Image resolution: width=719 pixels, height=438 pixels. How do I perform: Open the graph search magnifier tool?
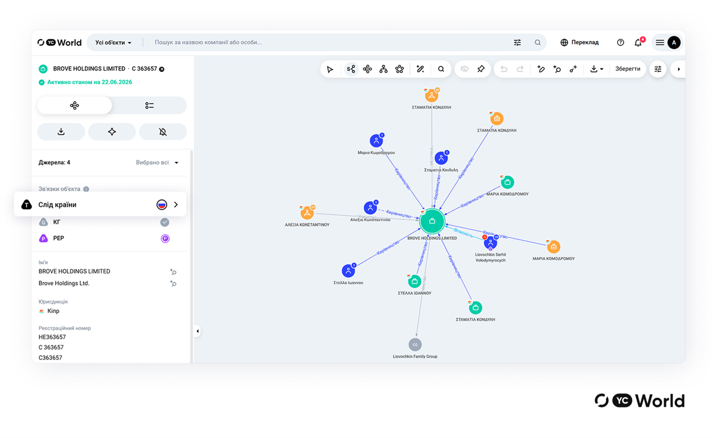[441, 69]
